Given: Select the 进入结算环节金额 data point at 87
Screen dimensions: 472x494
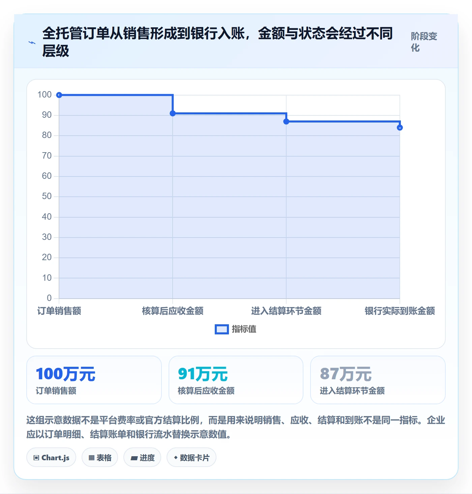Looking at the screenshot, I should click(x=286, y=121).
